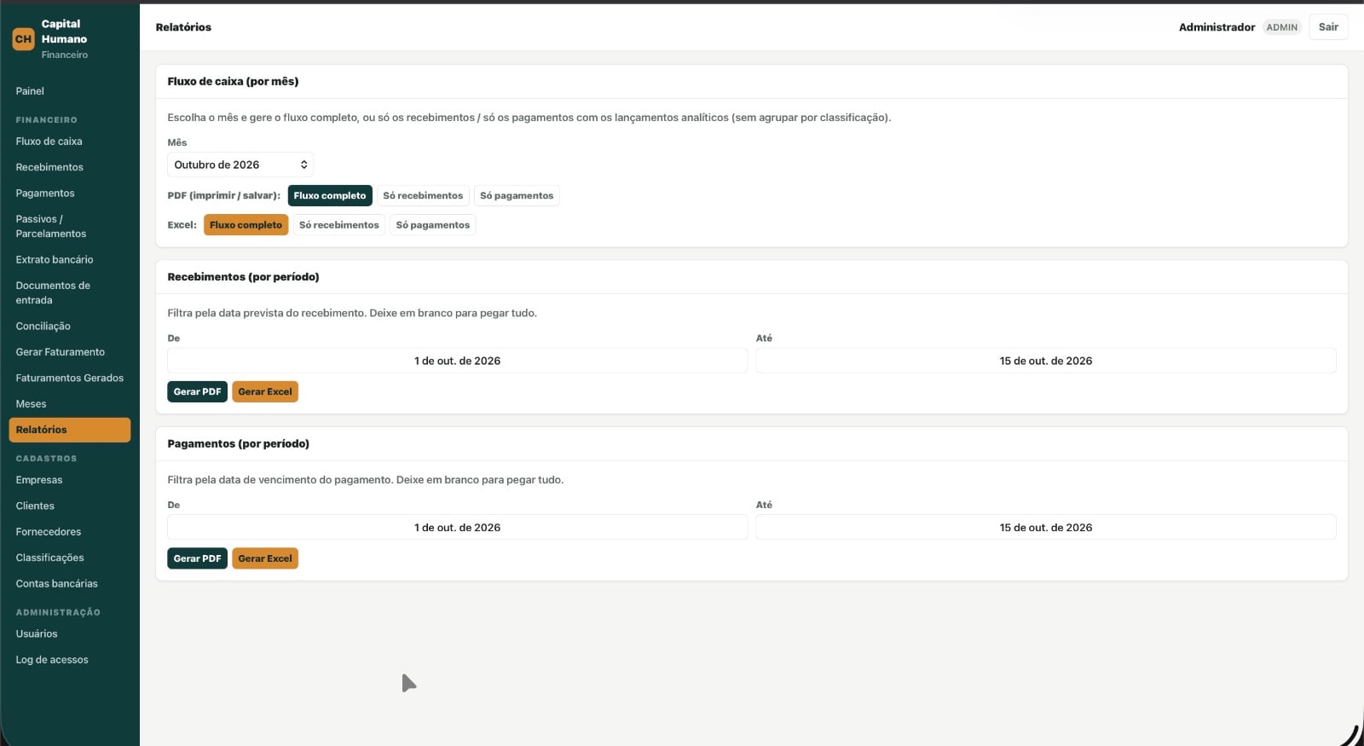Navigate to Passivos / Parcelamentos
Screen dimensions: 1364x746
coord(70,226)
